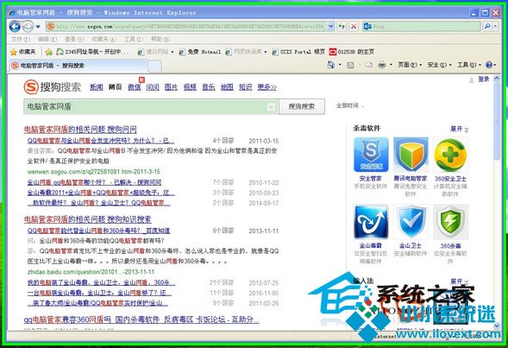Click the 登录 login link
Image resolution: width=508 pixels, height=348 pixels.
pos(484,79)
